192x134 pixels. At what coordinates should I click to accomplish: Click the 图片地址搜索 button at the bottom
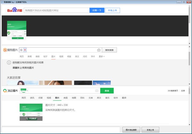(x=131, y=130)
